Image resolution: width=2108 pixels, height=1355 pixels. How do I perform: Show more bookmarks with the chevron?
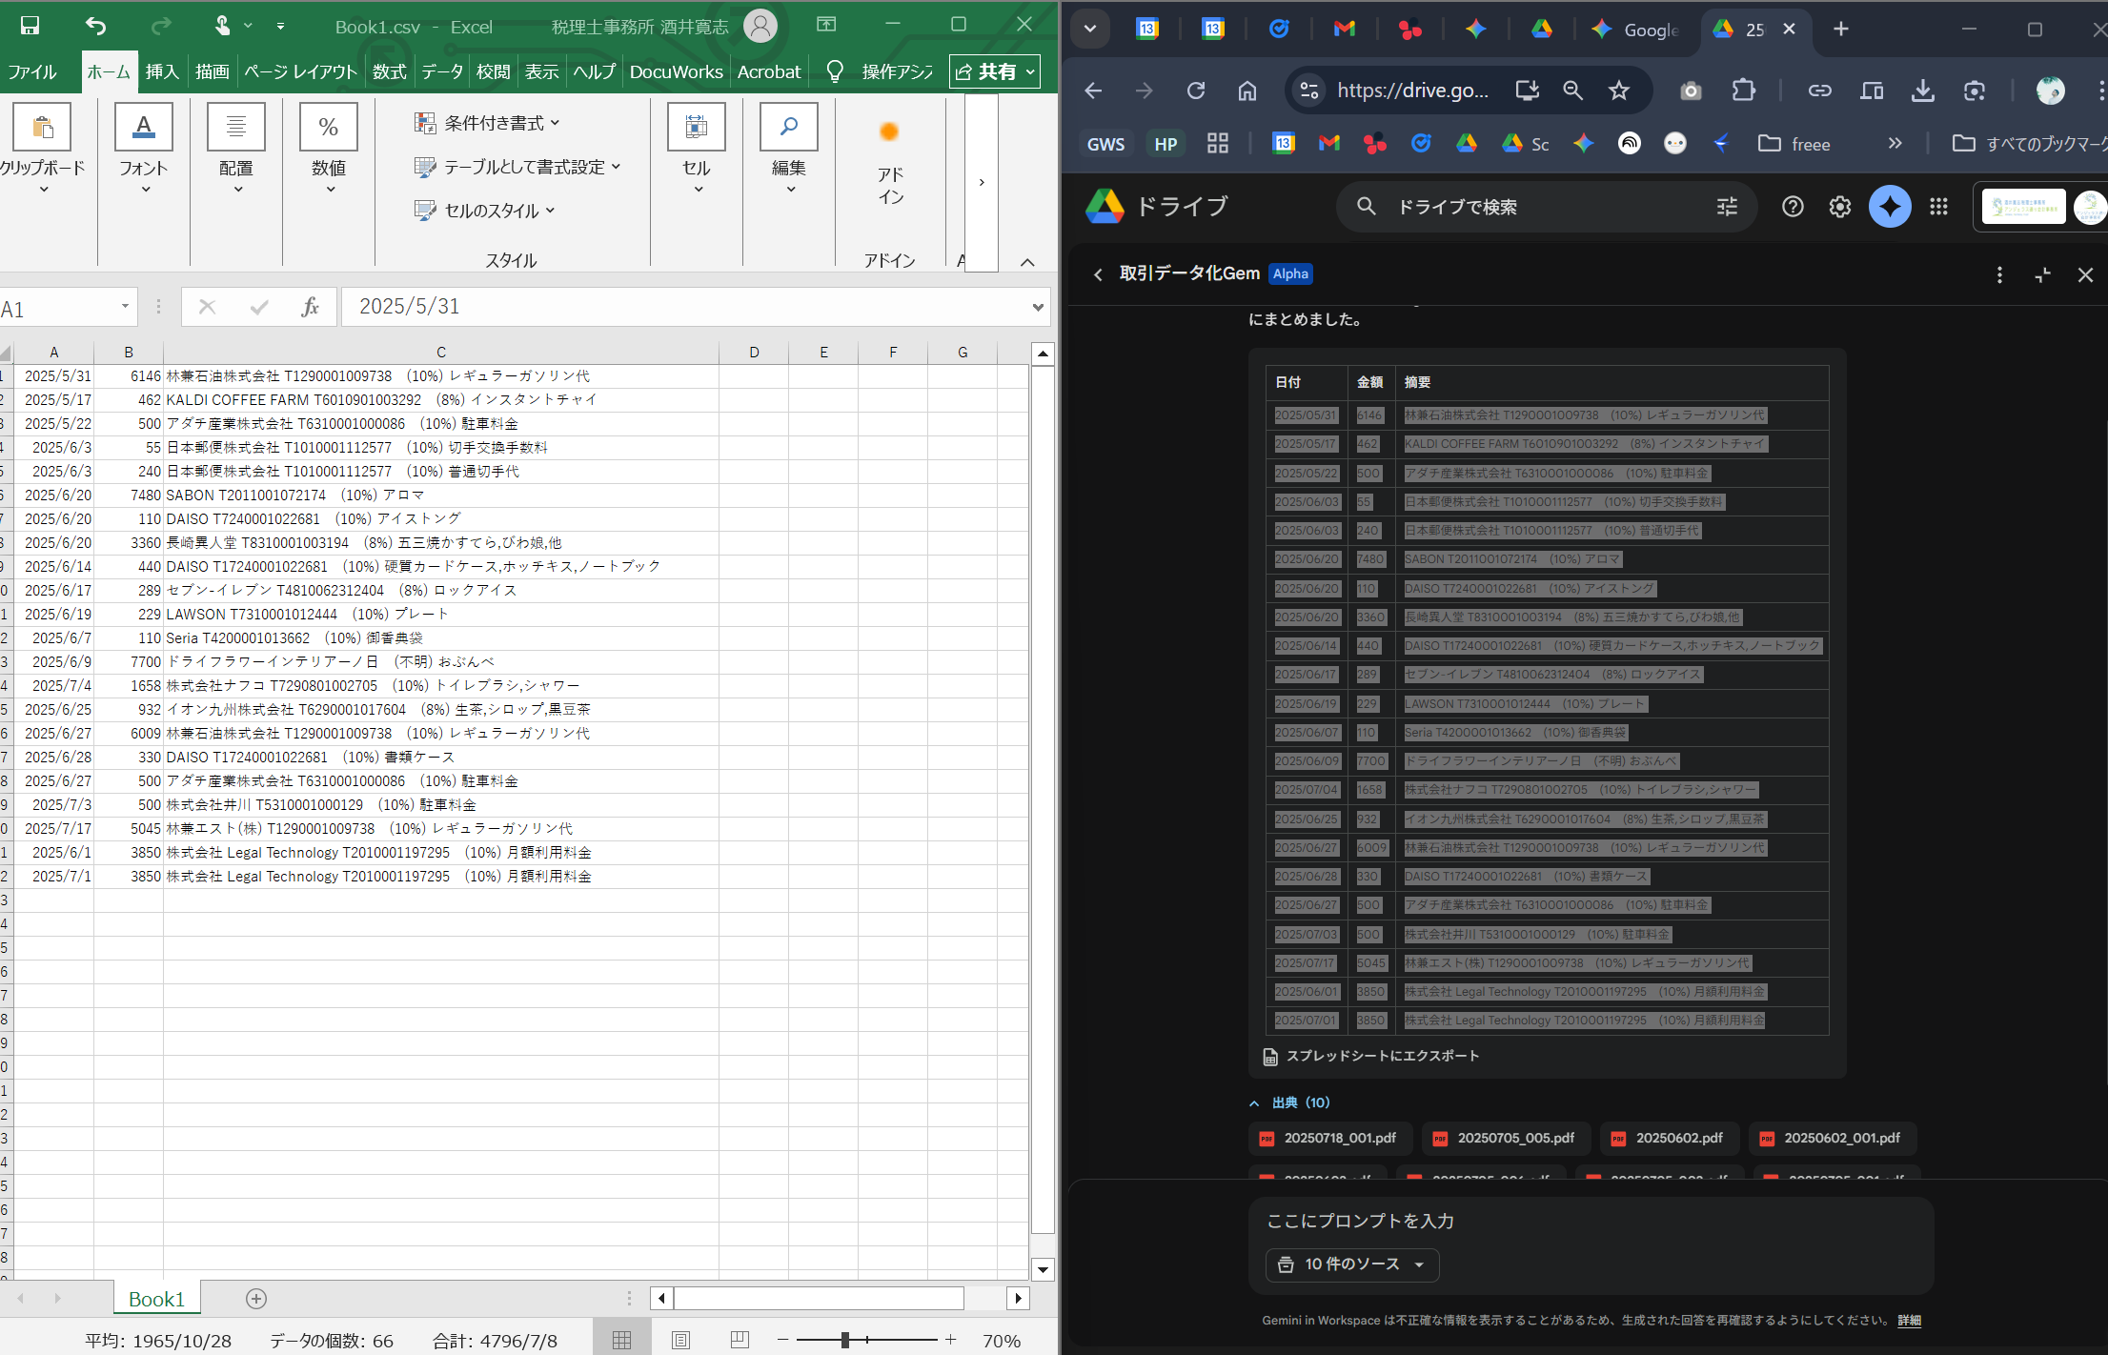coord(1895,143)
